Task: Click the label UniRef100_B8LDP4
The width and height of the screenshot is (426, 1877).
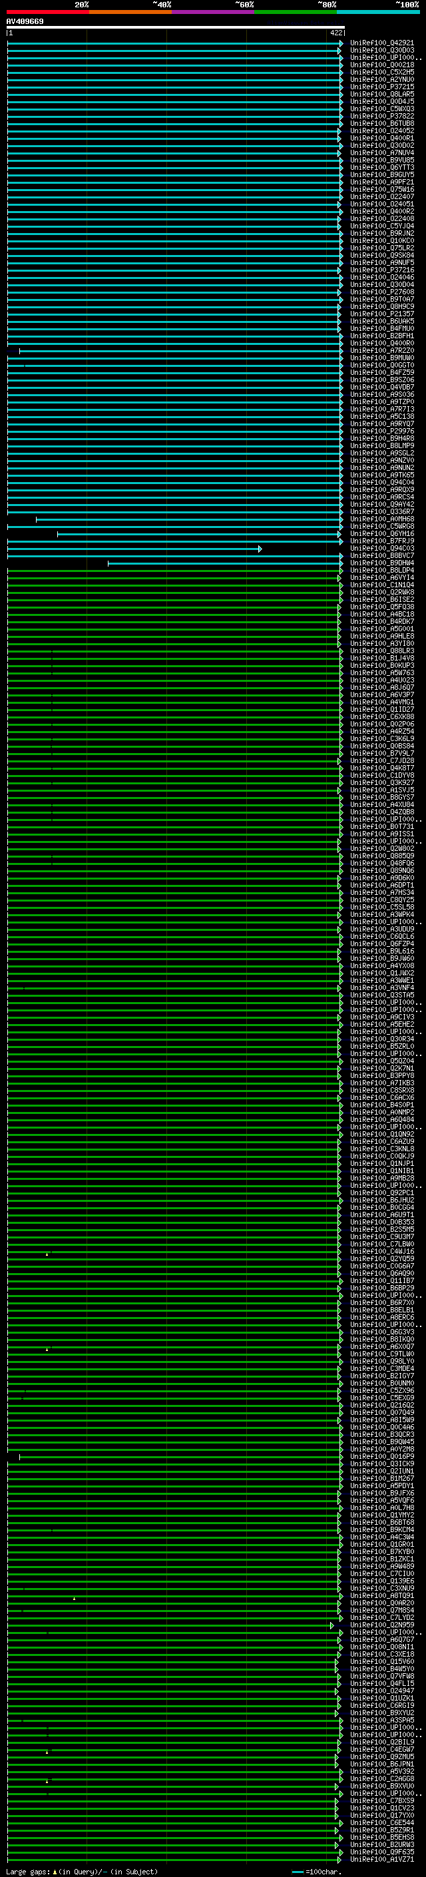Action: tap(382, 571)
